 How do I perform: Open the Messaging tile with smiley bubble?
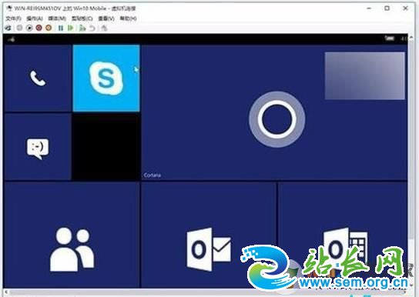[x=38, y=147]
